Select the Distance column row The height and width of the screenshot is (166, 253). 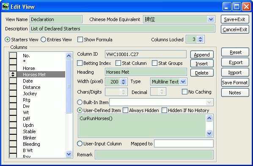click(41, 87)
